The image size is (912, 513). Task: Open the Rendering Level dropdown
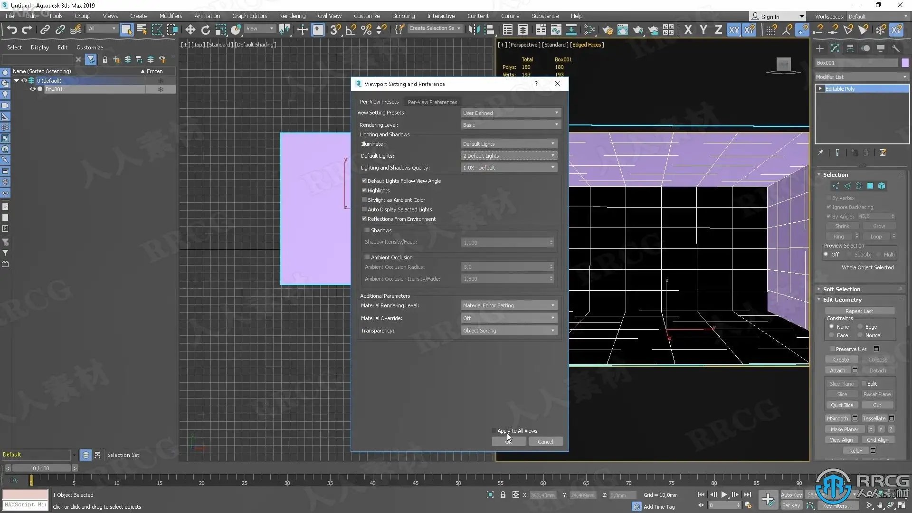tap(511, 125)
